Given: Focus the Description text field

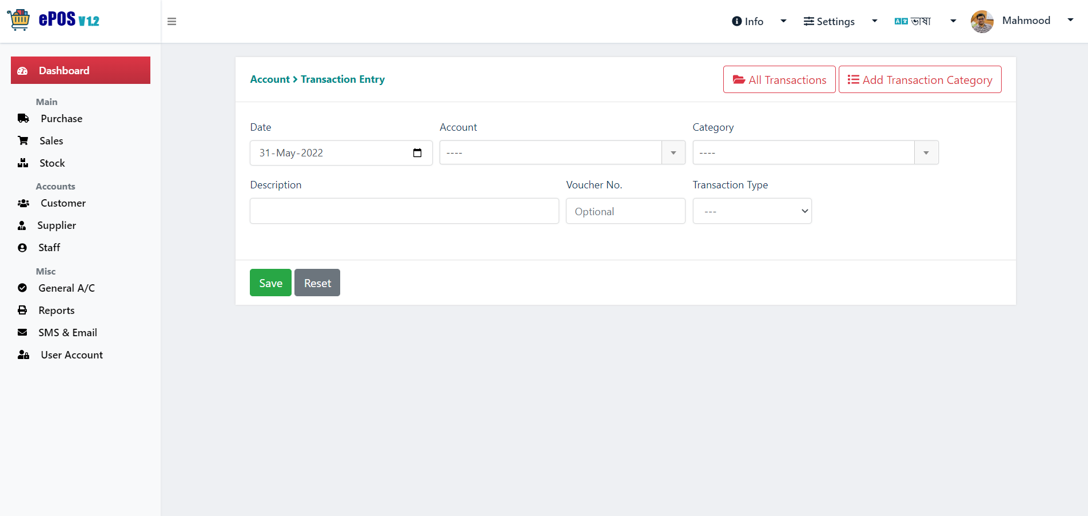Looking at the screenshot, I should [404, 211].
